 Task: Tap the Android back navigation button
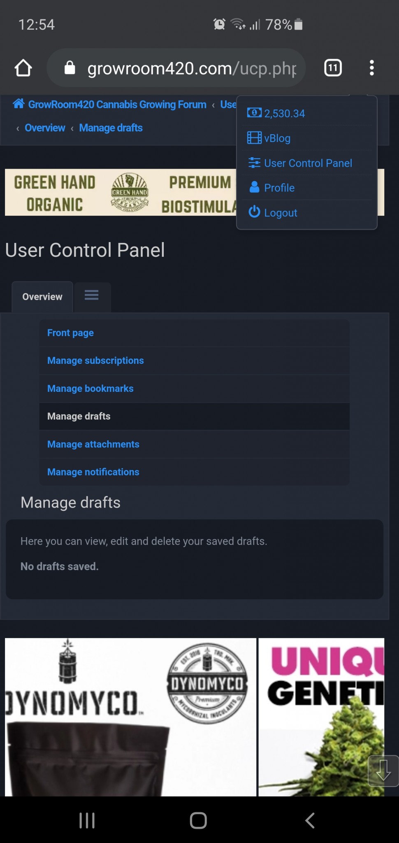click(310, 820)
